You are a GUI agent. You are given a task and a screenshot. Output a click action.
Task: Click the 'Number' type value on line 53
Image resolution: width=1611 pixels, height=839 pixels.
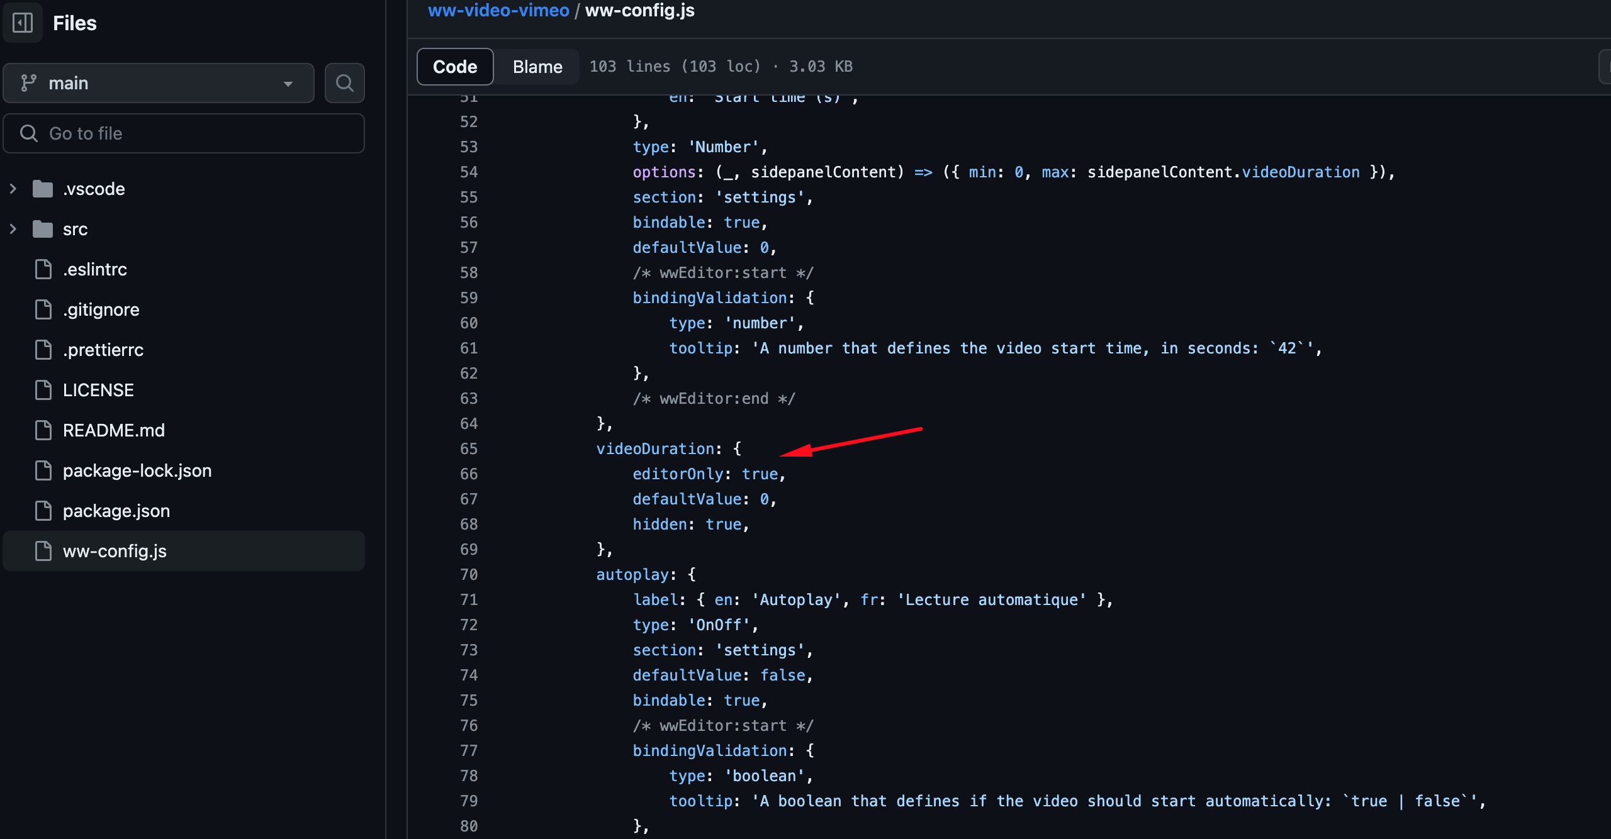point(724,147)
